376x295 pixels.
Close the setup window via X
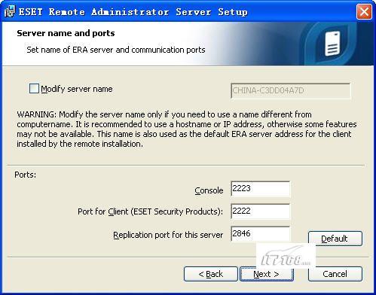364,11
